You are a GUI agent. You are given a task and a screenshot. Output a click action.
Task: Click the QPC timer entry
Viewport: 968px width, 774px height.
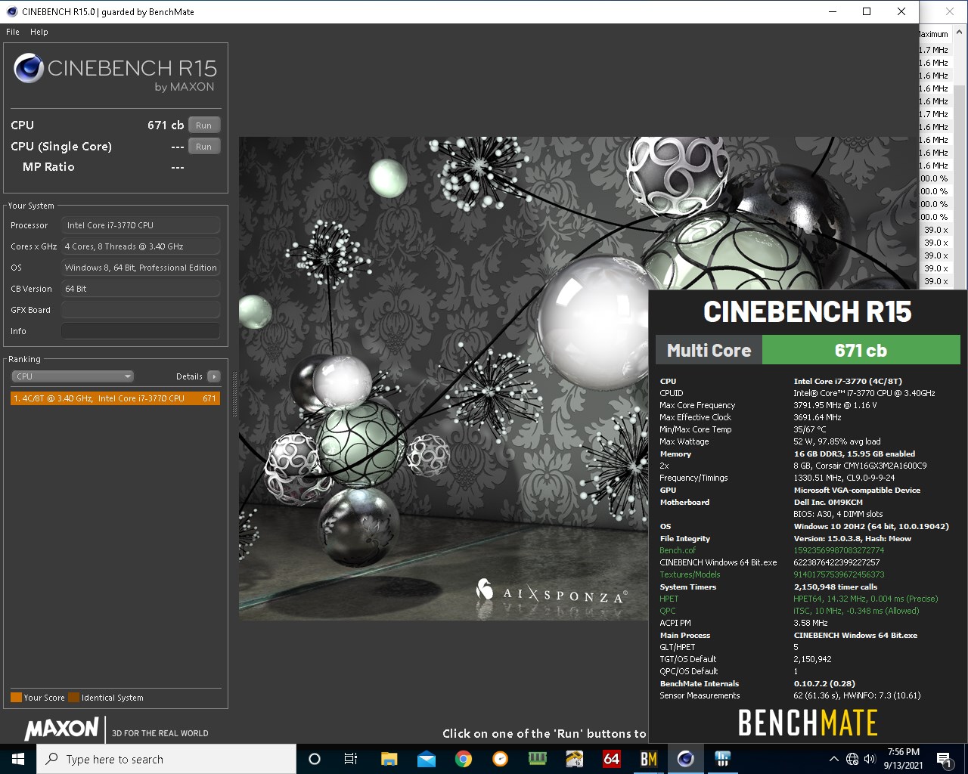click(x=668, y=611)
